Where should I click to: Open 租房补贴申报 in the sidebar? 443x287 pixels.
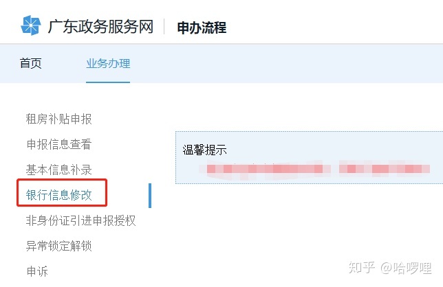(x=58, y=119)
